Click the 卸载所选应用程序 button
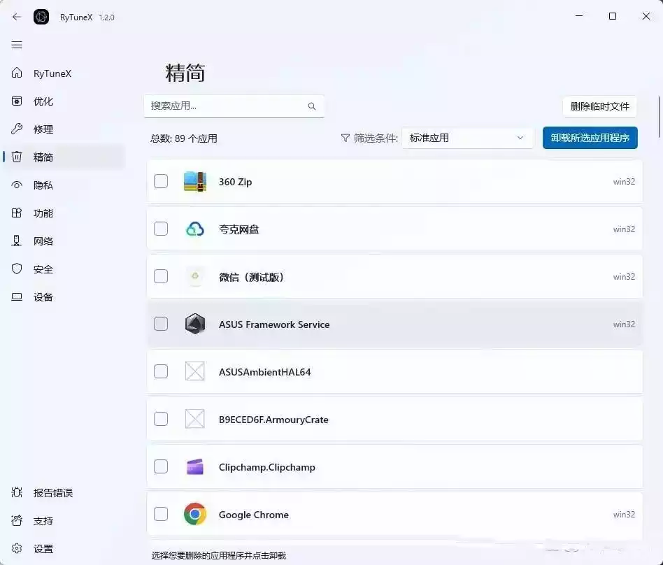Viewport: 663px width, 565px height. coord(590,138)
